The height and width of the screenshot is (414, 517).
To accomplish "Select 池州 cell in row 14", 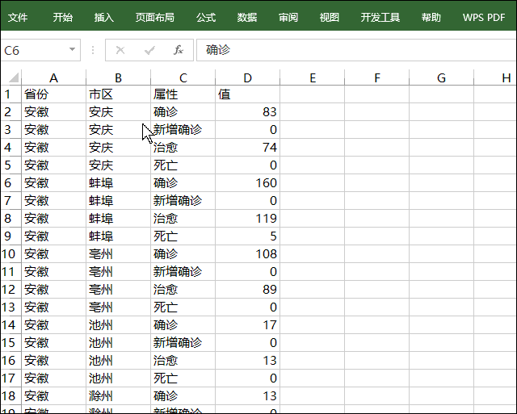I will click(x=119, y=325).
